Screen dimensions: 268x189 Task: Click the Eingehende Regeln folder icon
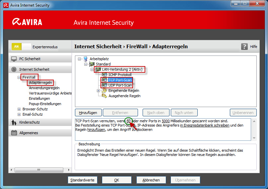(104, 91)
